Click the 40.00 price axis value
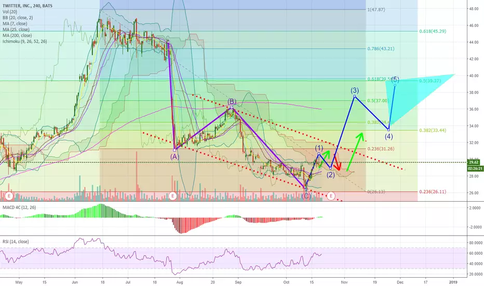The image size is (484, 286). 474,76
